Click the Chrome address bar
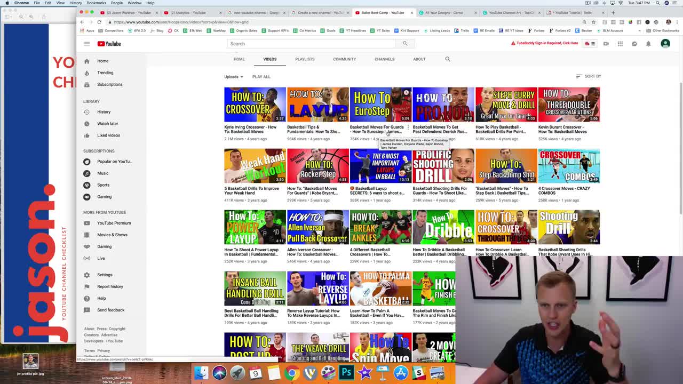 (341, 22)
